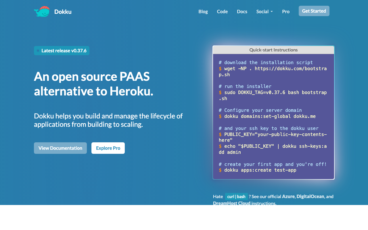This screenshot has height=230, width=368.
Task: Click the '# download the installation script' comment
Action: coord(266,63)
